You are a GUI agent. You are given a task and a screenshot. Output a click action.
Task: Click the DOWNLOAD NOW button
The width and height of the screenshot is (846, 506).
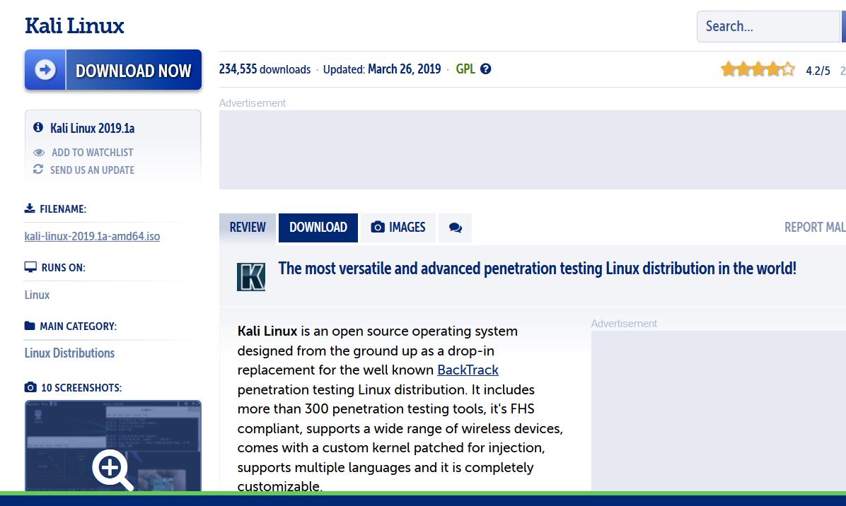[x=112, y=69]
